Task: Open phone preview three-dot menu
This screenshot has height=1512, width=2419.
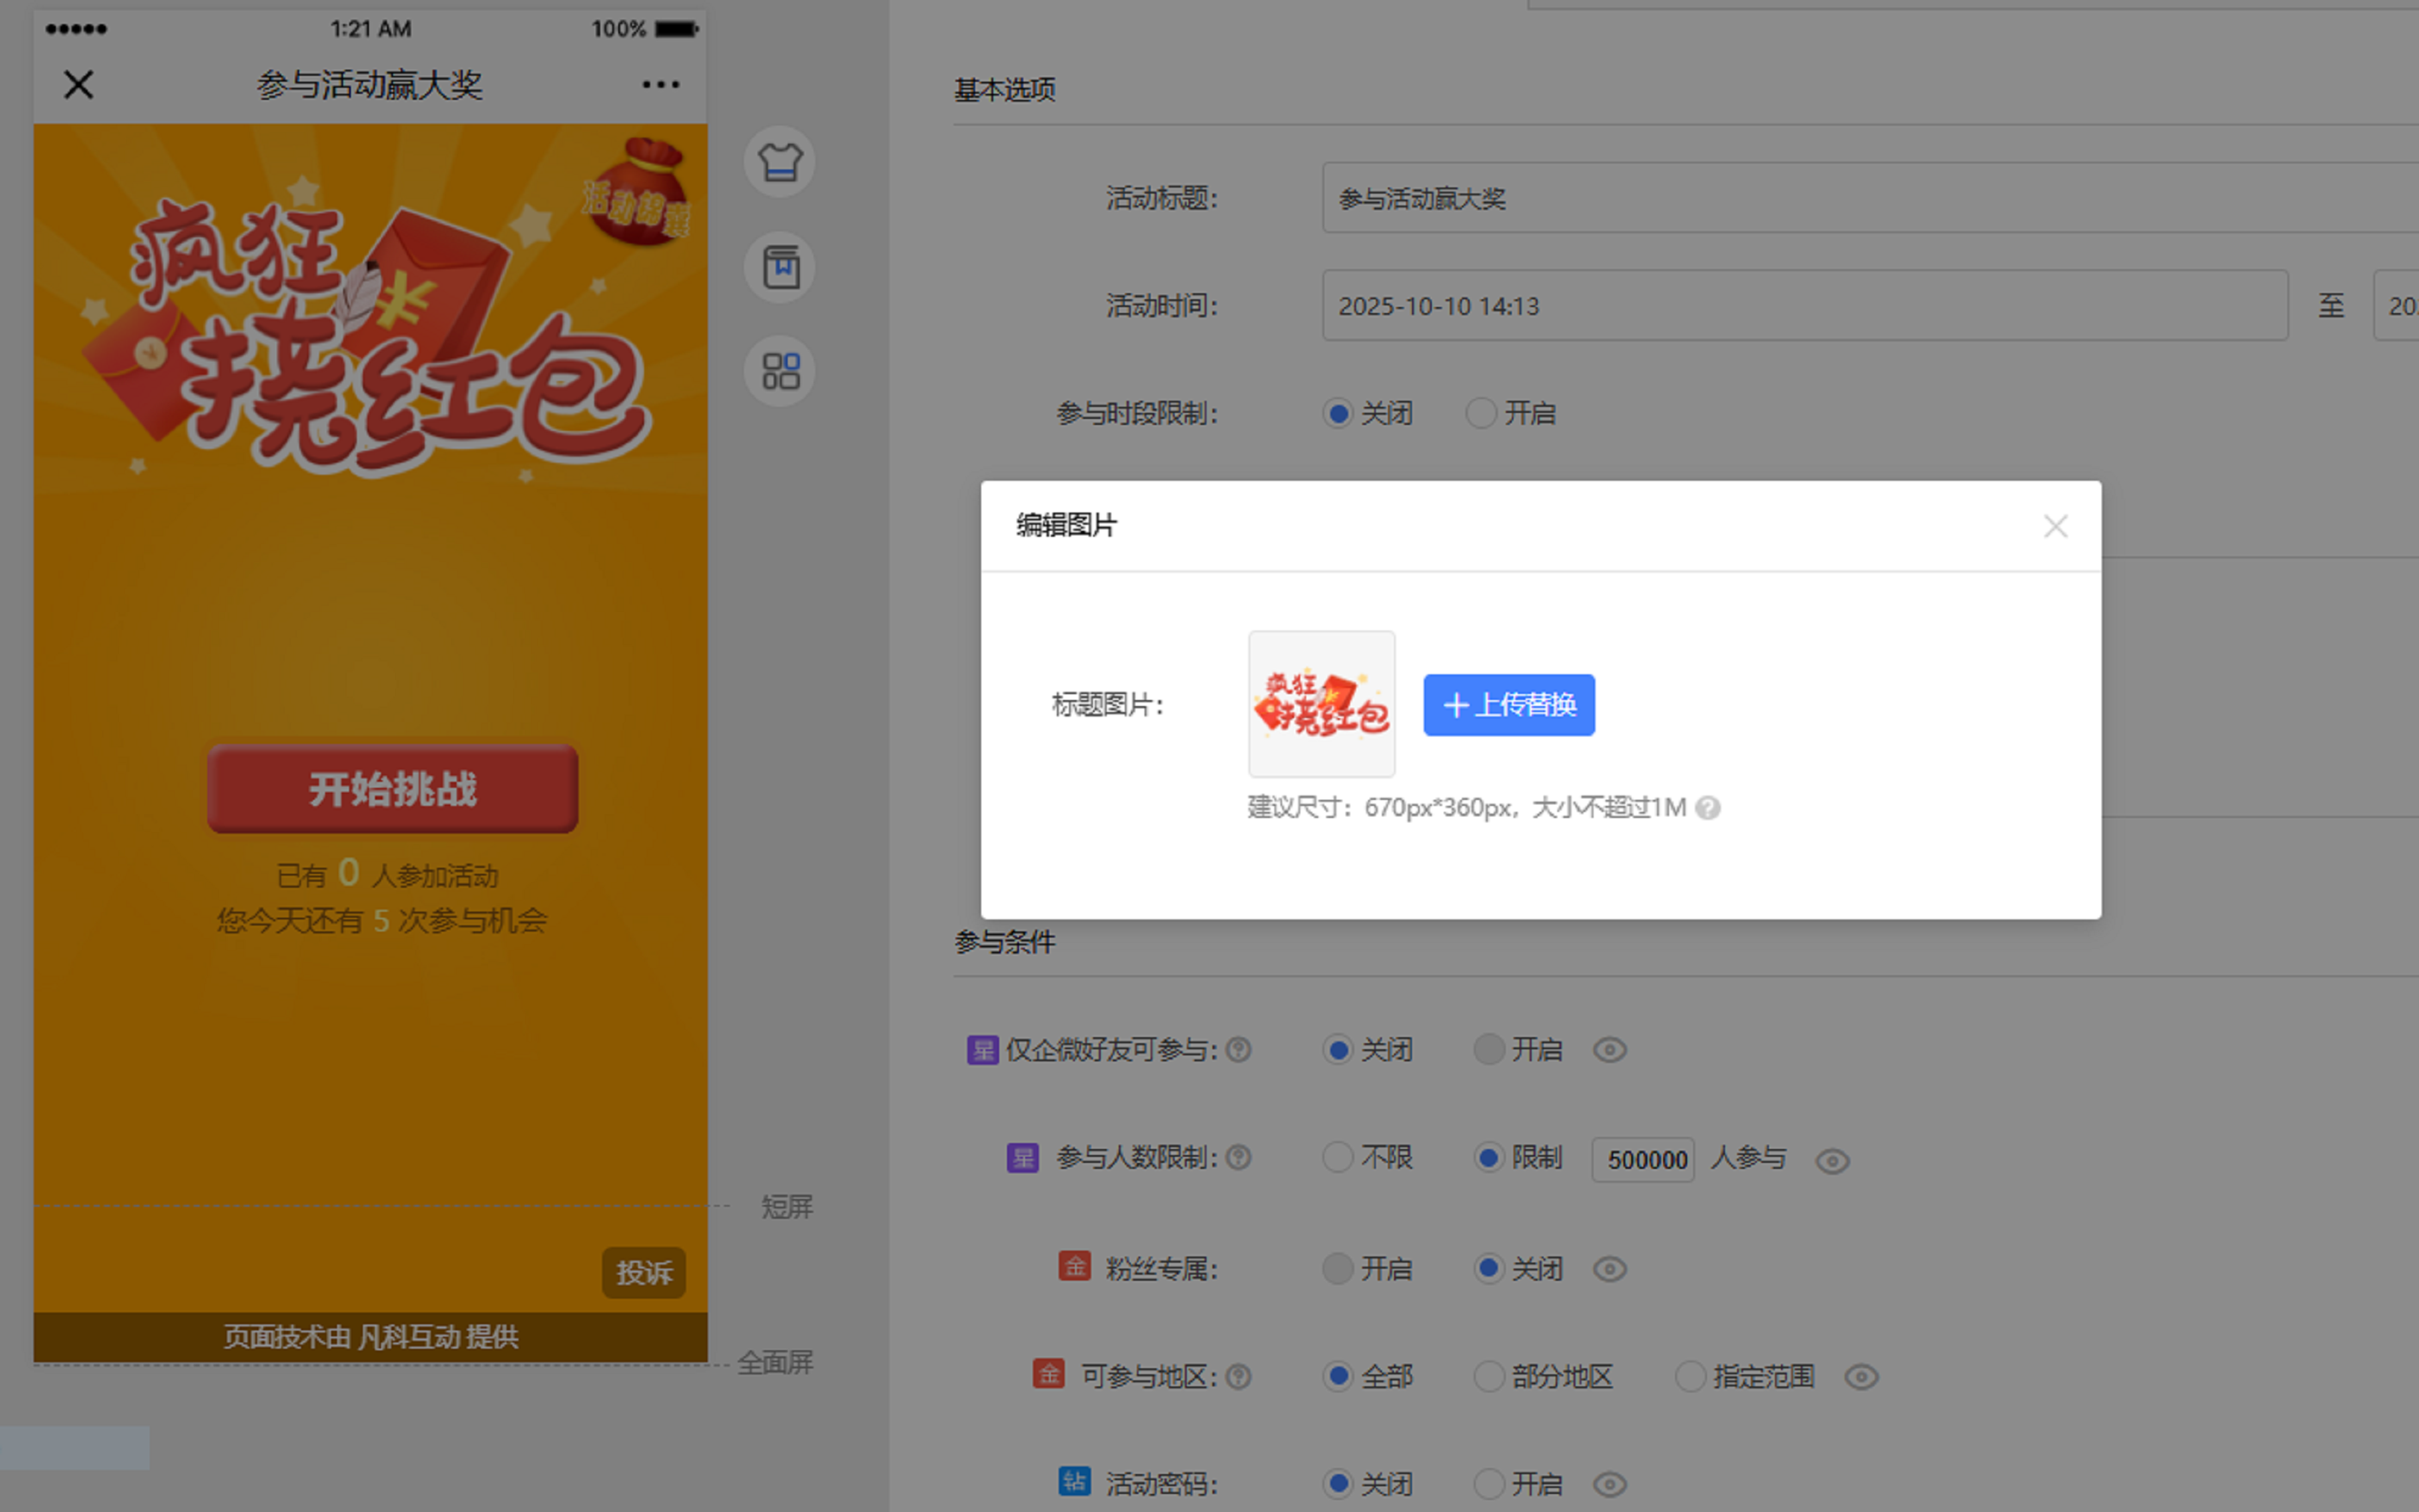Action: pos(660,85)
